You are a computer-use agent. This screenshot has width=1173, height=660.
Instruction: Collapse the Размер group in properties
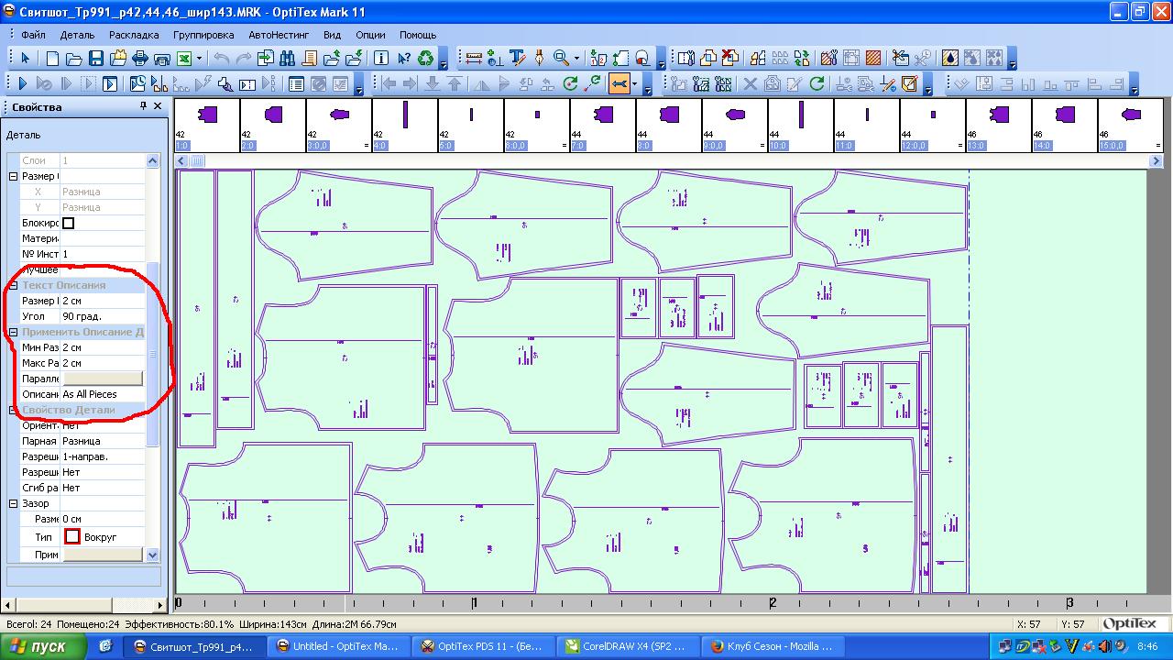(14, 176)
